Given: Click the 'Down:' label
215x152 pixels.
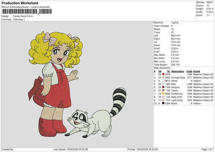Looking at the screenshot, I should (x=157, y=45).
